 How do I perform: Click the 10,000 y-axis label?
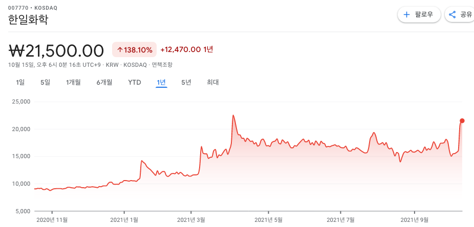(x=21, y=184)
